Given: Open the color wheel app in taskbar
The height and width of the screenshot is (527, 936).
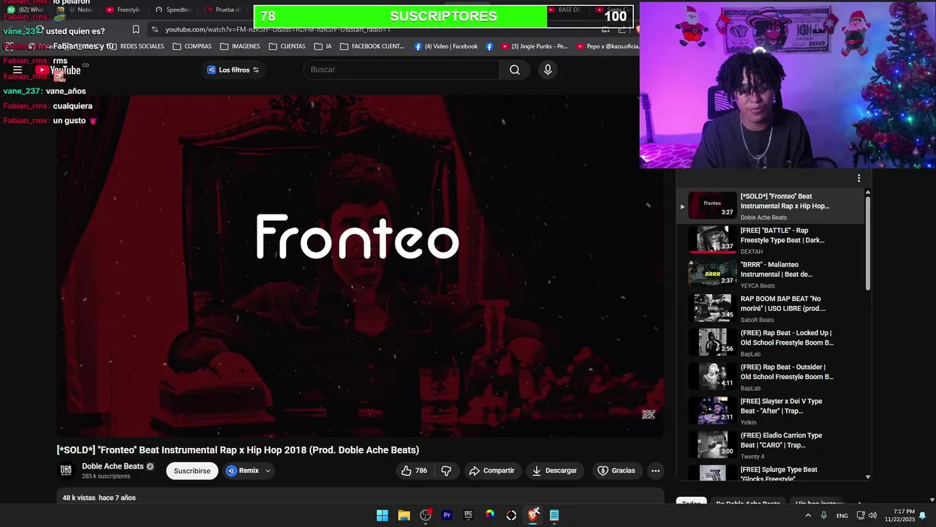Looking at the screenshot, I should [x=490, y=515].
